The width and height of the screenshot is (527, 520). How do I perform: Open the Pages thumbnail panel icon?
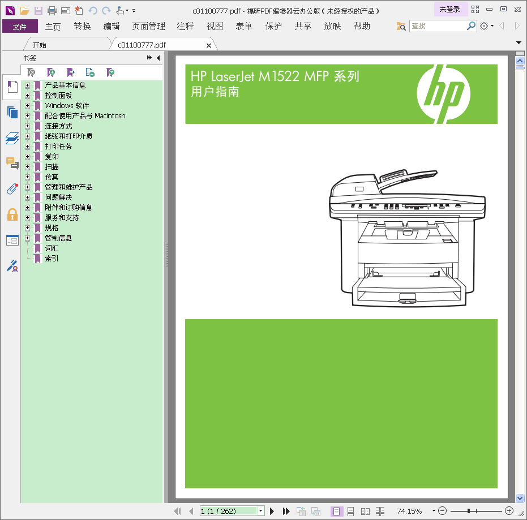click(12, 112)
